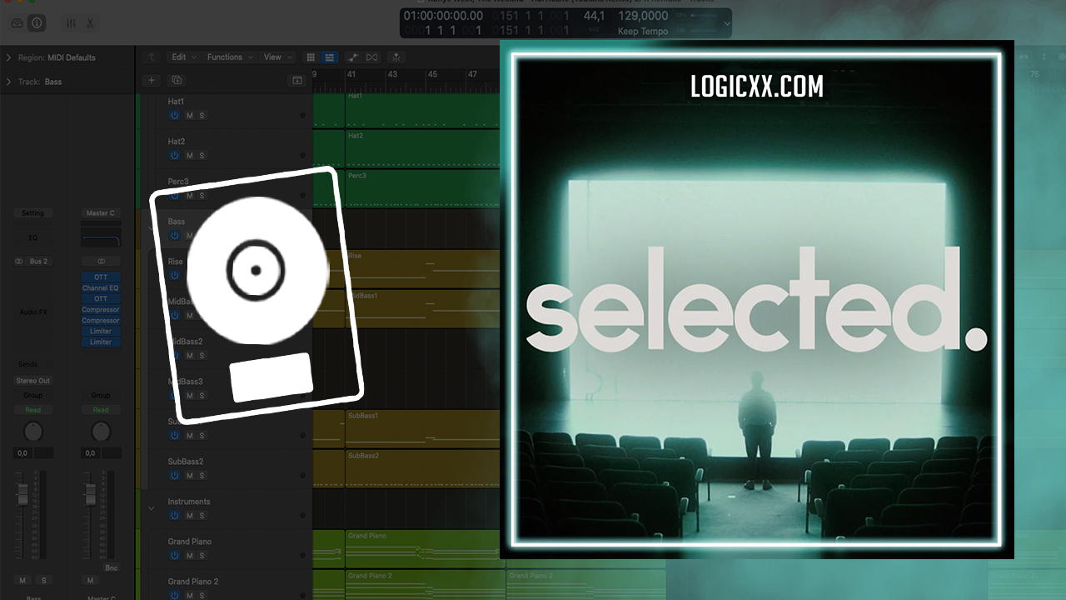Collapse the Instruments track group
The width and height of the screenshot is (1066, 600).
(151, 507)
